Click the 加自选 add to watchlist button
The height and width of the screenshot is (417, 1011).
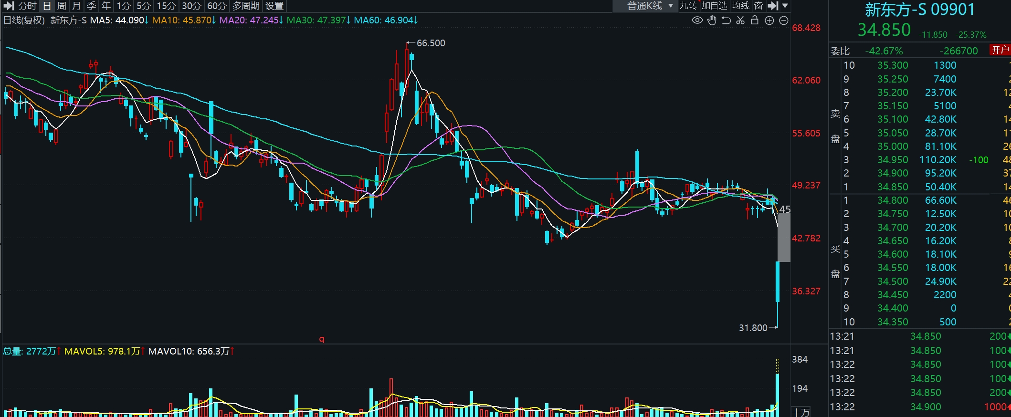point(714,6)
